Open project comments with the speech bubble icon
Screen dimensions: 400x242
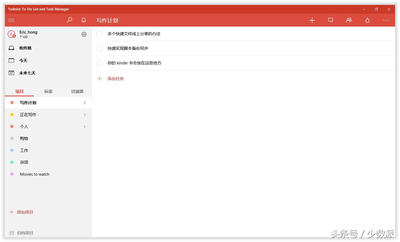pos(330,20)
